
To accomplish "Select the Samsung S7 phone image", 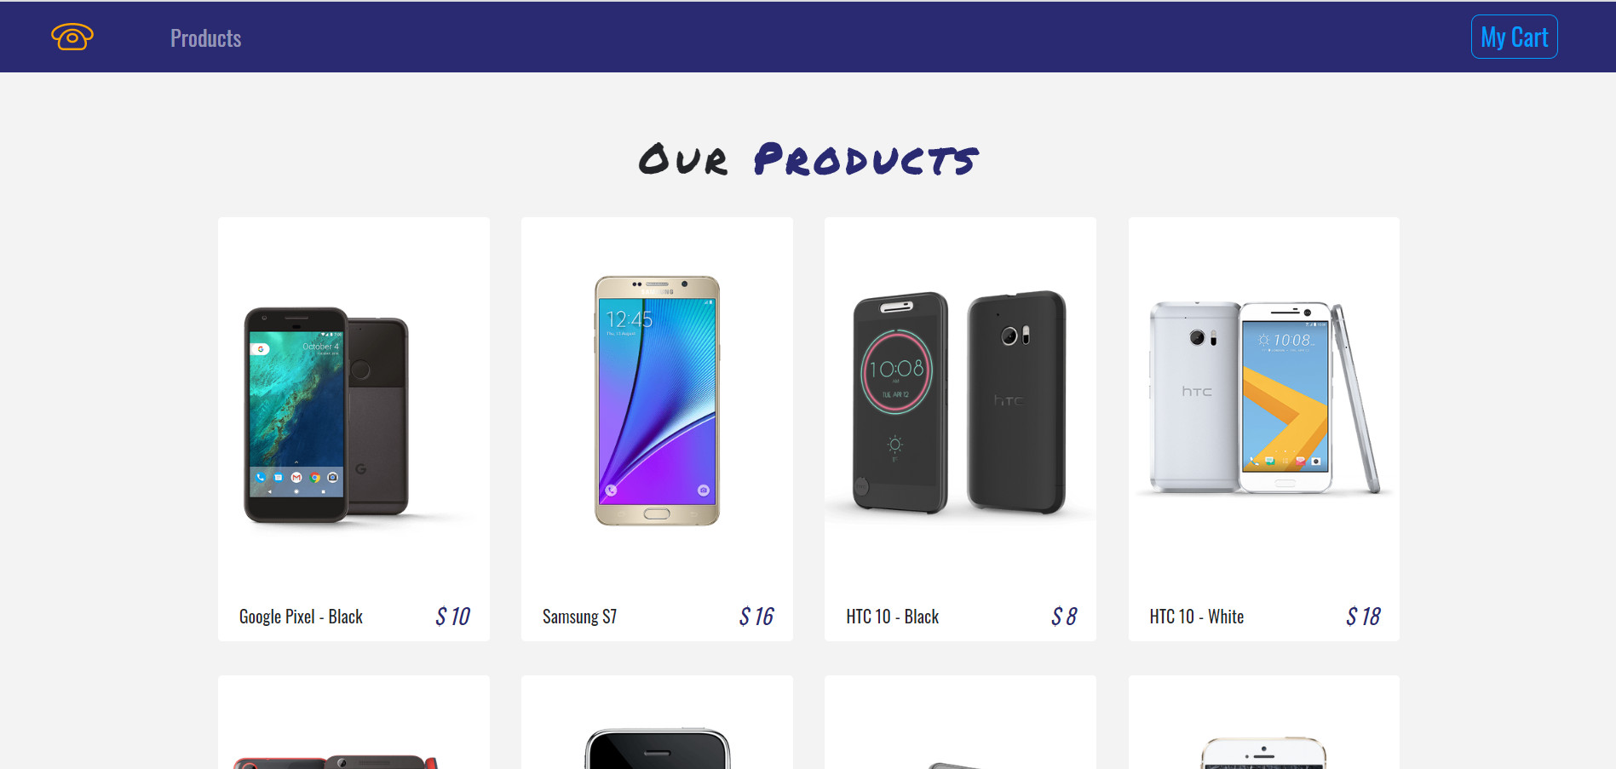I will 657,400.
